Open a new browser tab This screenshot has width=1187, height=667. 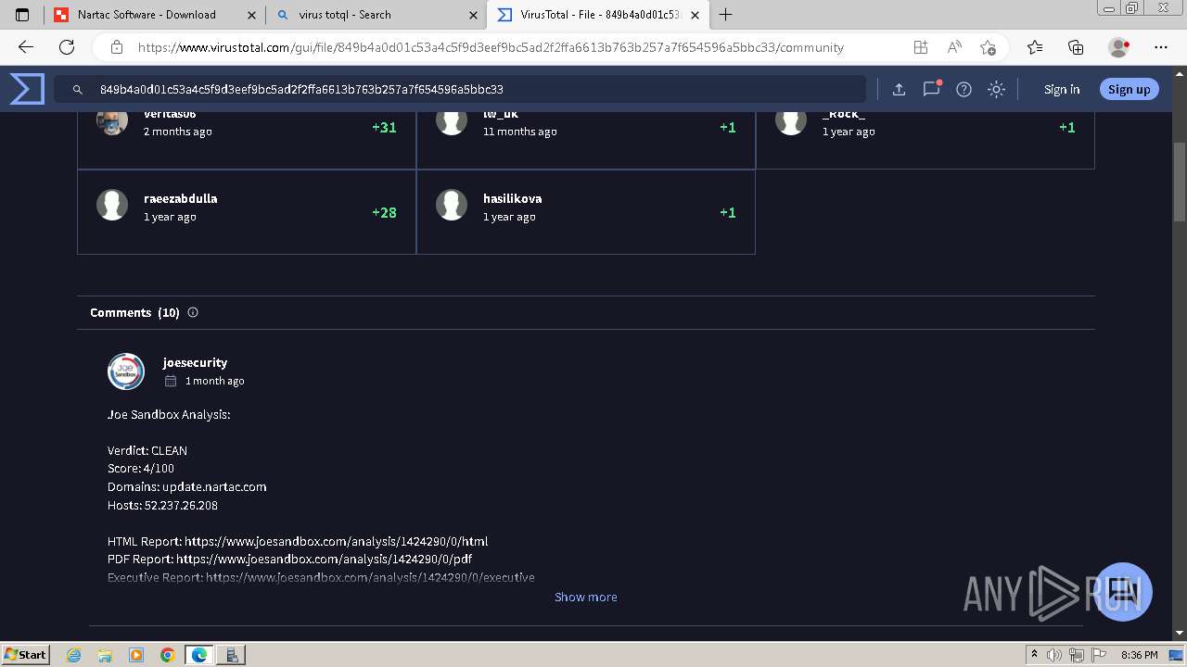click(726, 15)
